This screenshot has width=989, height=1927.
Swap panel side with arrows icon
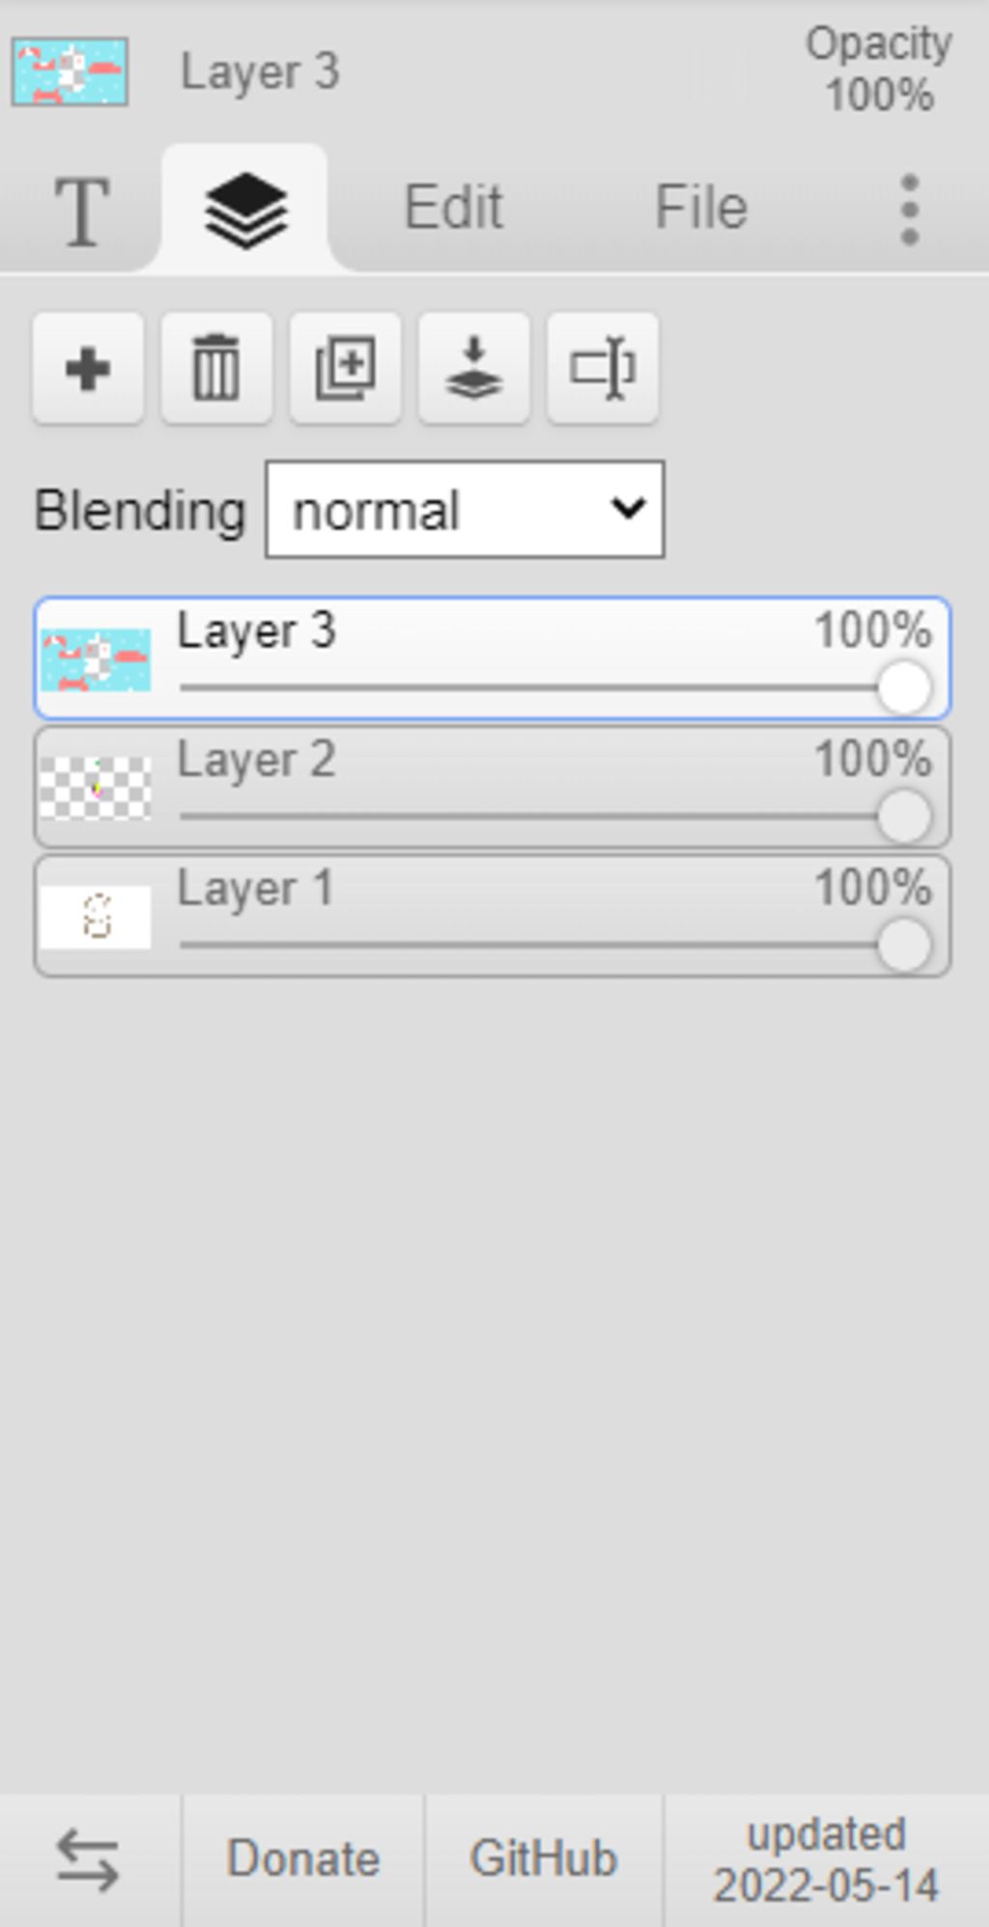(89, 1859)
